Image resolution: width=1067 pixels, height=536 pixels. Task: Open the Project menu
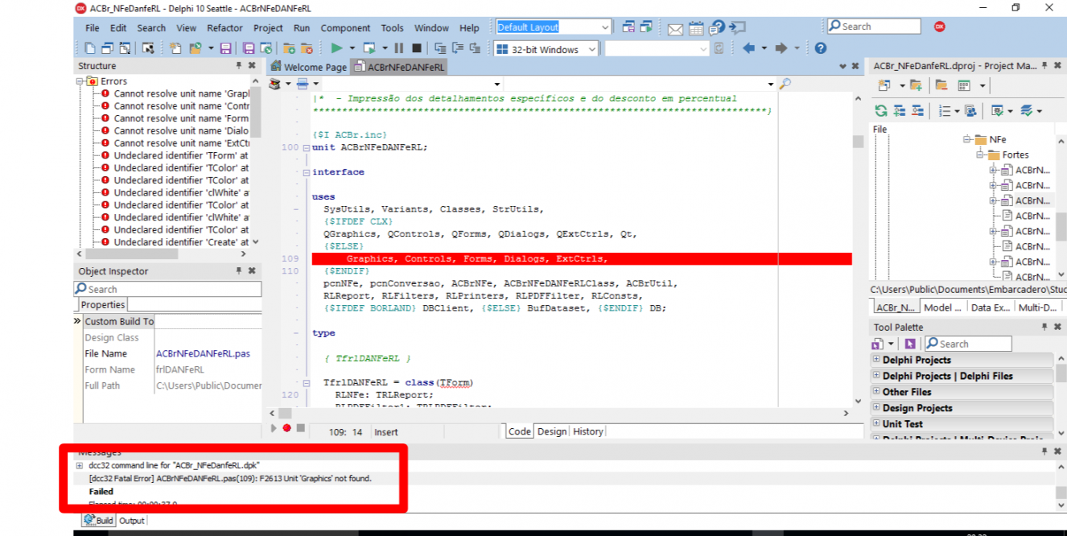tap(268, 28)
